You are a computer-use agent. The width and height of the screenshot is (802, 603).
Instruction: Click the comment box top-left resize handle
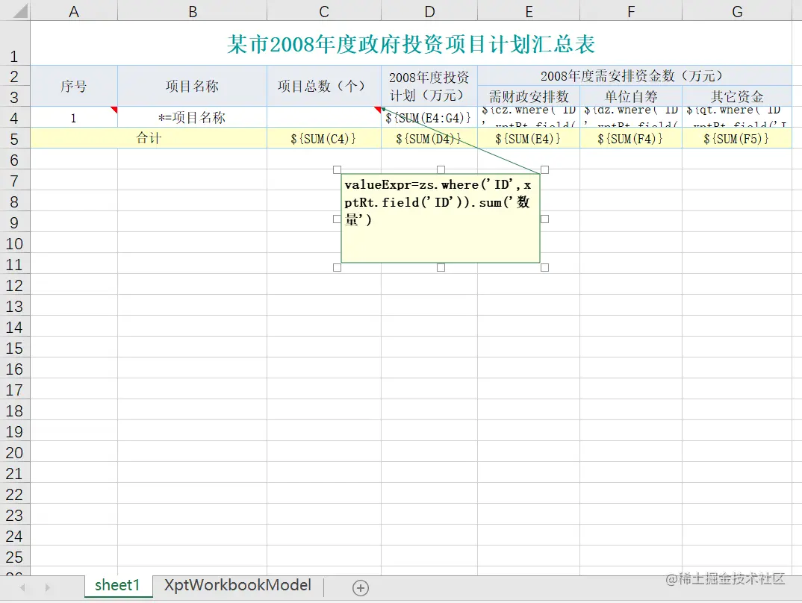click(337, 169)
